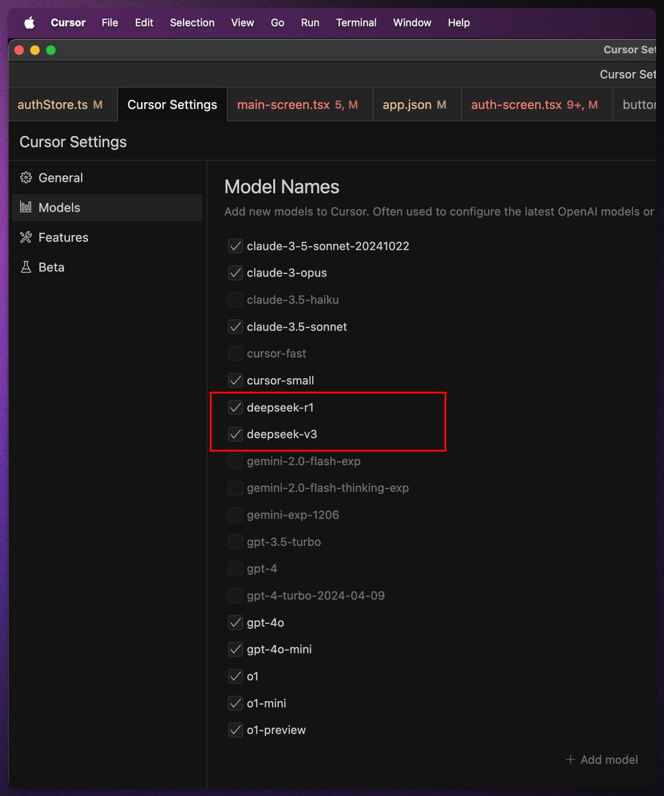The width and height of the screenshot is (664, 796).
Task: Uncheck the claude-3.5-sonnet model checkbox
Action: (235, 327)
